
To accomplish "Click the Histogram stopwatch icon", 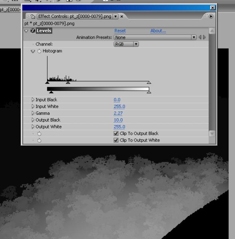I will tap(39, 51).
